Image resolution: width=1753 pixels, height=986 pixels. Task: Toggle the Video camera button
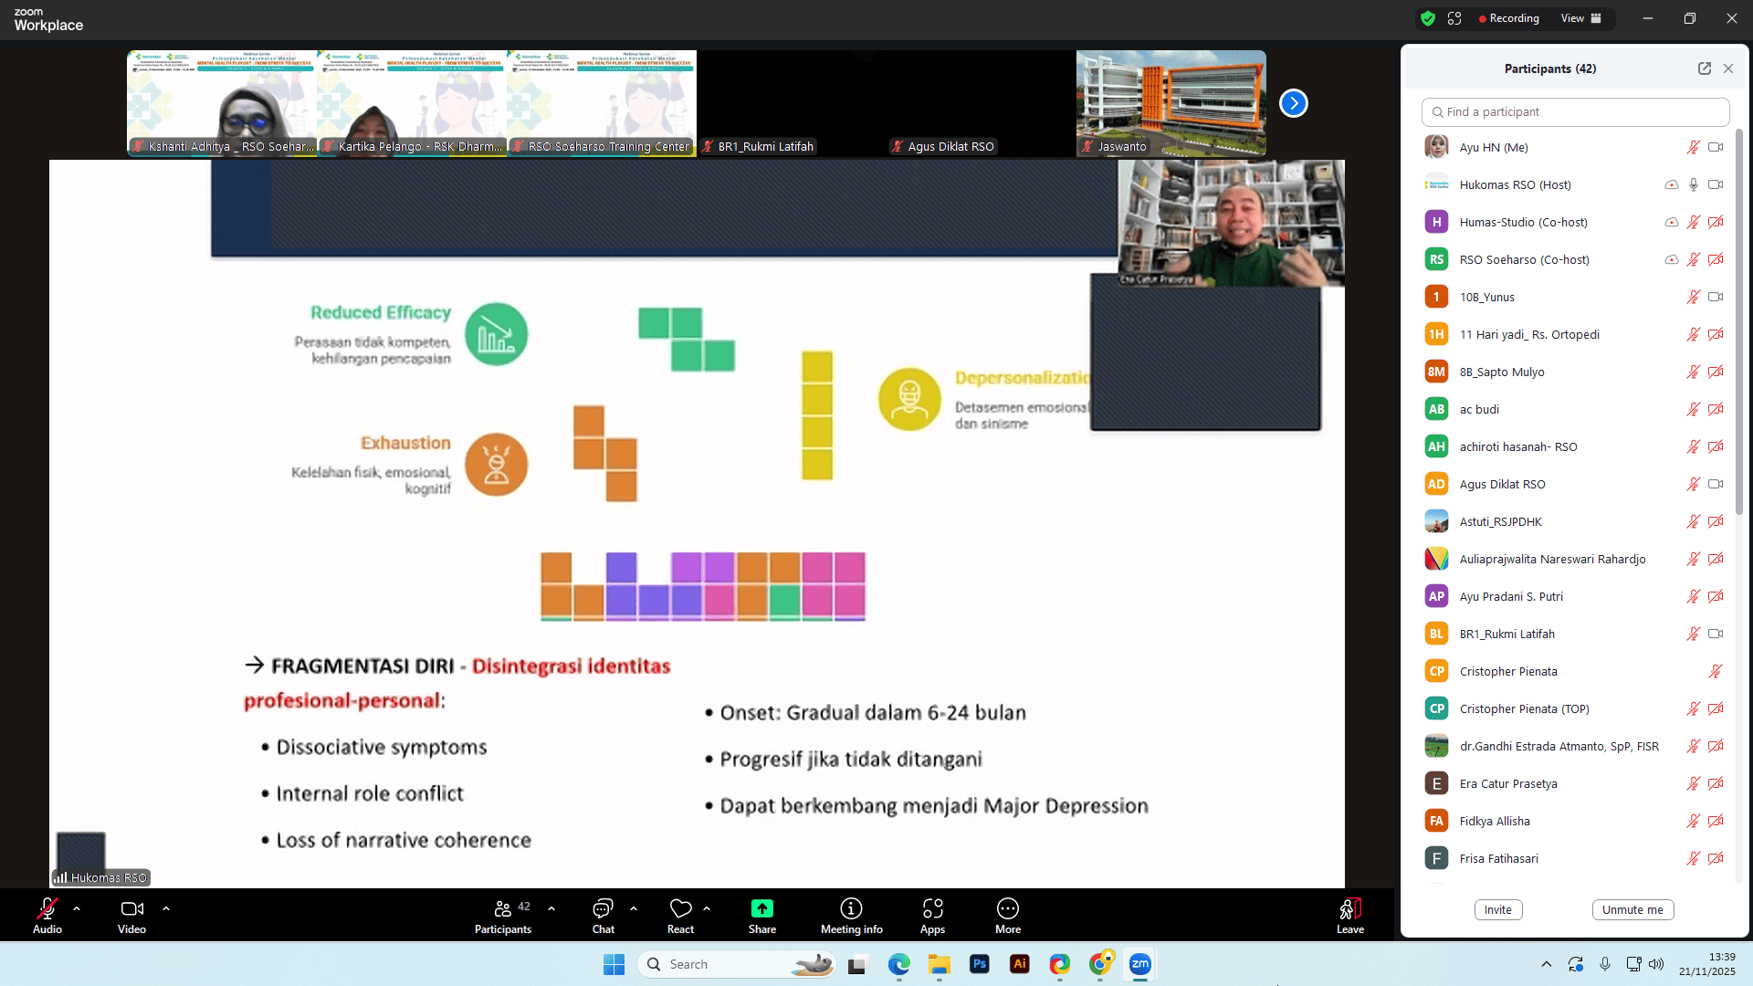(131, 908)
